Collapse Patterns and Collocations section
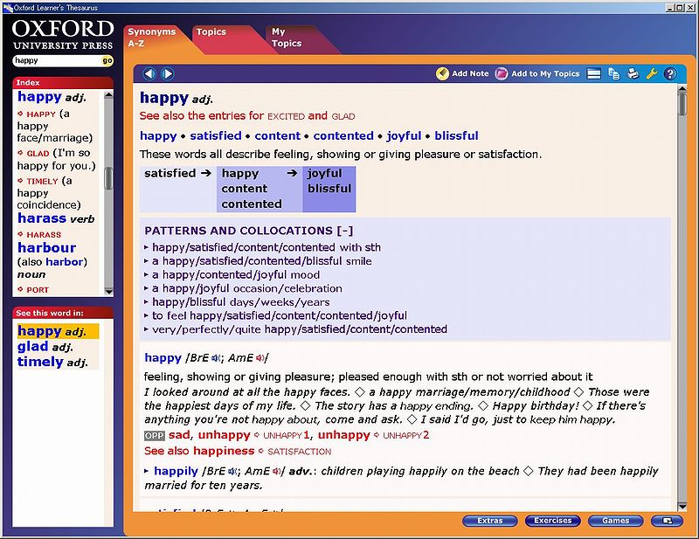 click(346, 231)
